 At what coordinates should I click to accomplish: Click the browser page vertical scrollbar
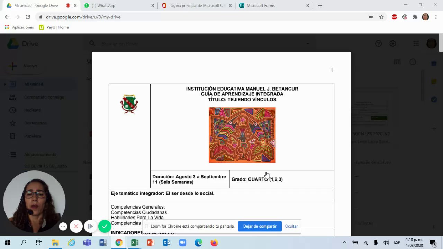tap(441, 43)
